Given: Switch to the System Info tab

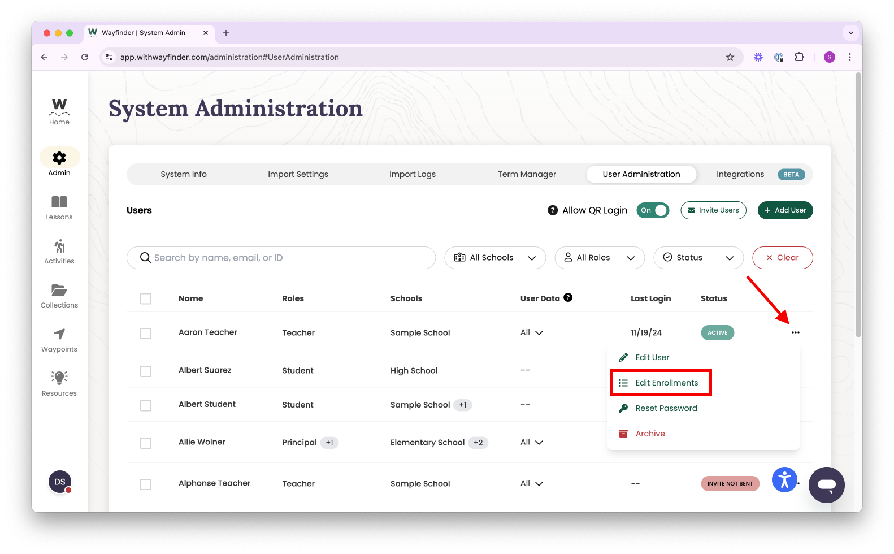Looking at the screenshot, I should [x=184, y=174].
